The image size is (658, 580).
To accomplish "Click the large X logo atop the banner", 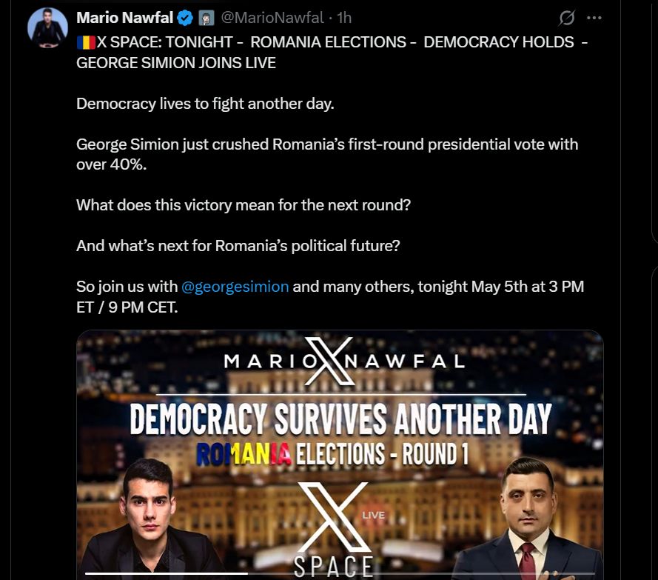I will (330, 361).
